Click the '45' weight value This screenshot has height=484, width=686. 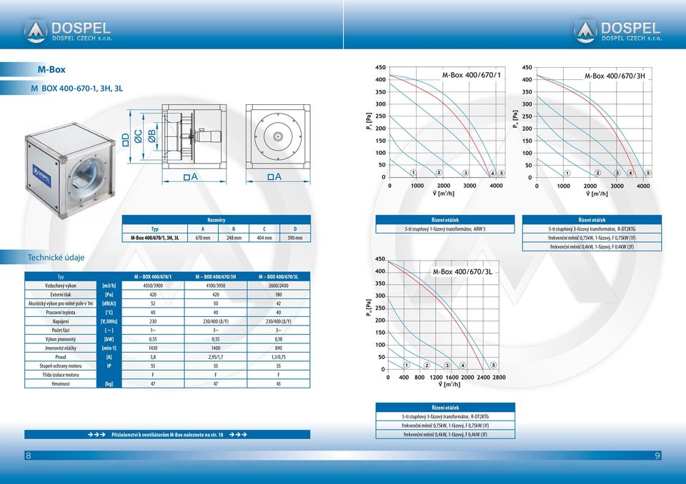point(279,384)
